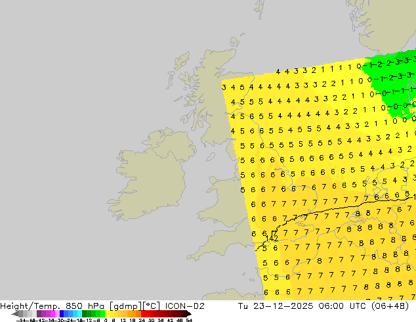This screenshot has height=322, width=416.
Task: Click the 0 label on the color scale
Action: coord(106,320)
